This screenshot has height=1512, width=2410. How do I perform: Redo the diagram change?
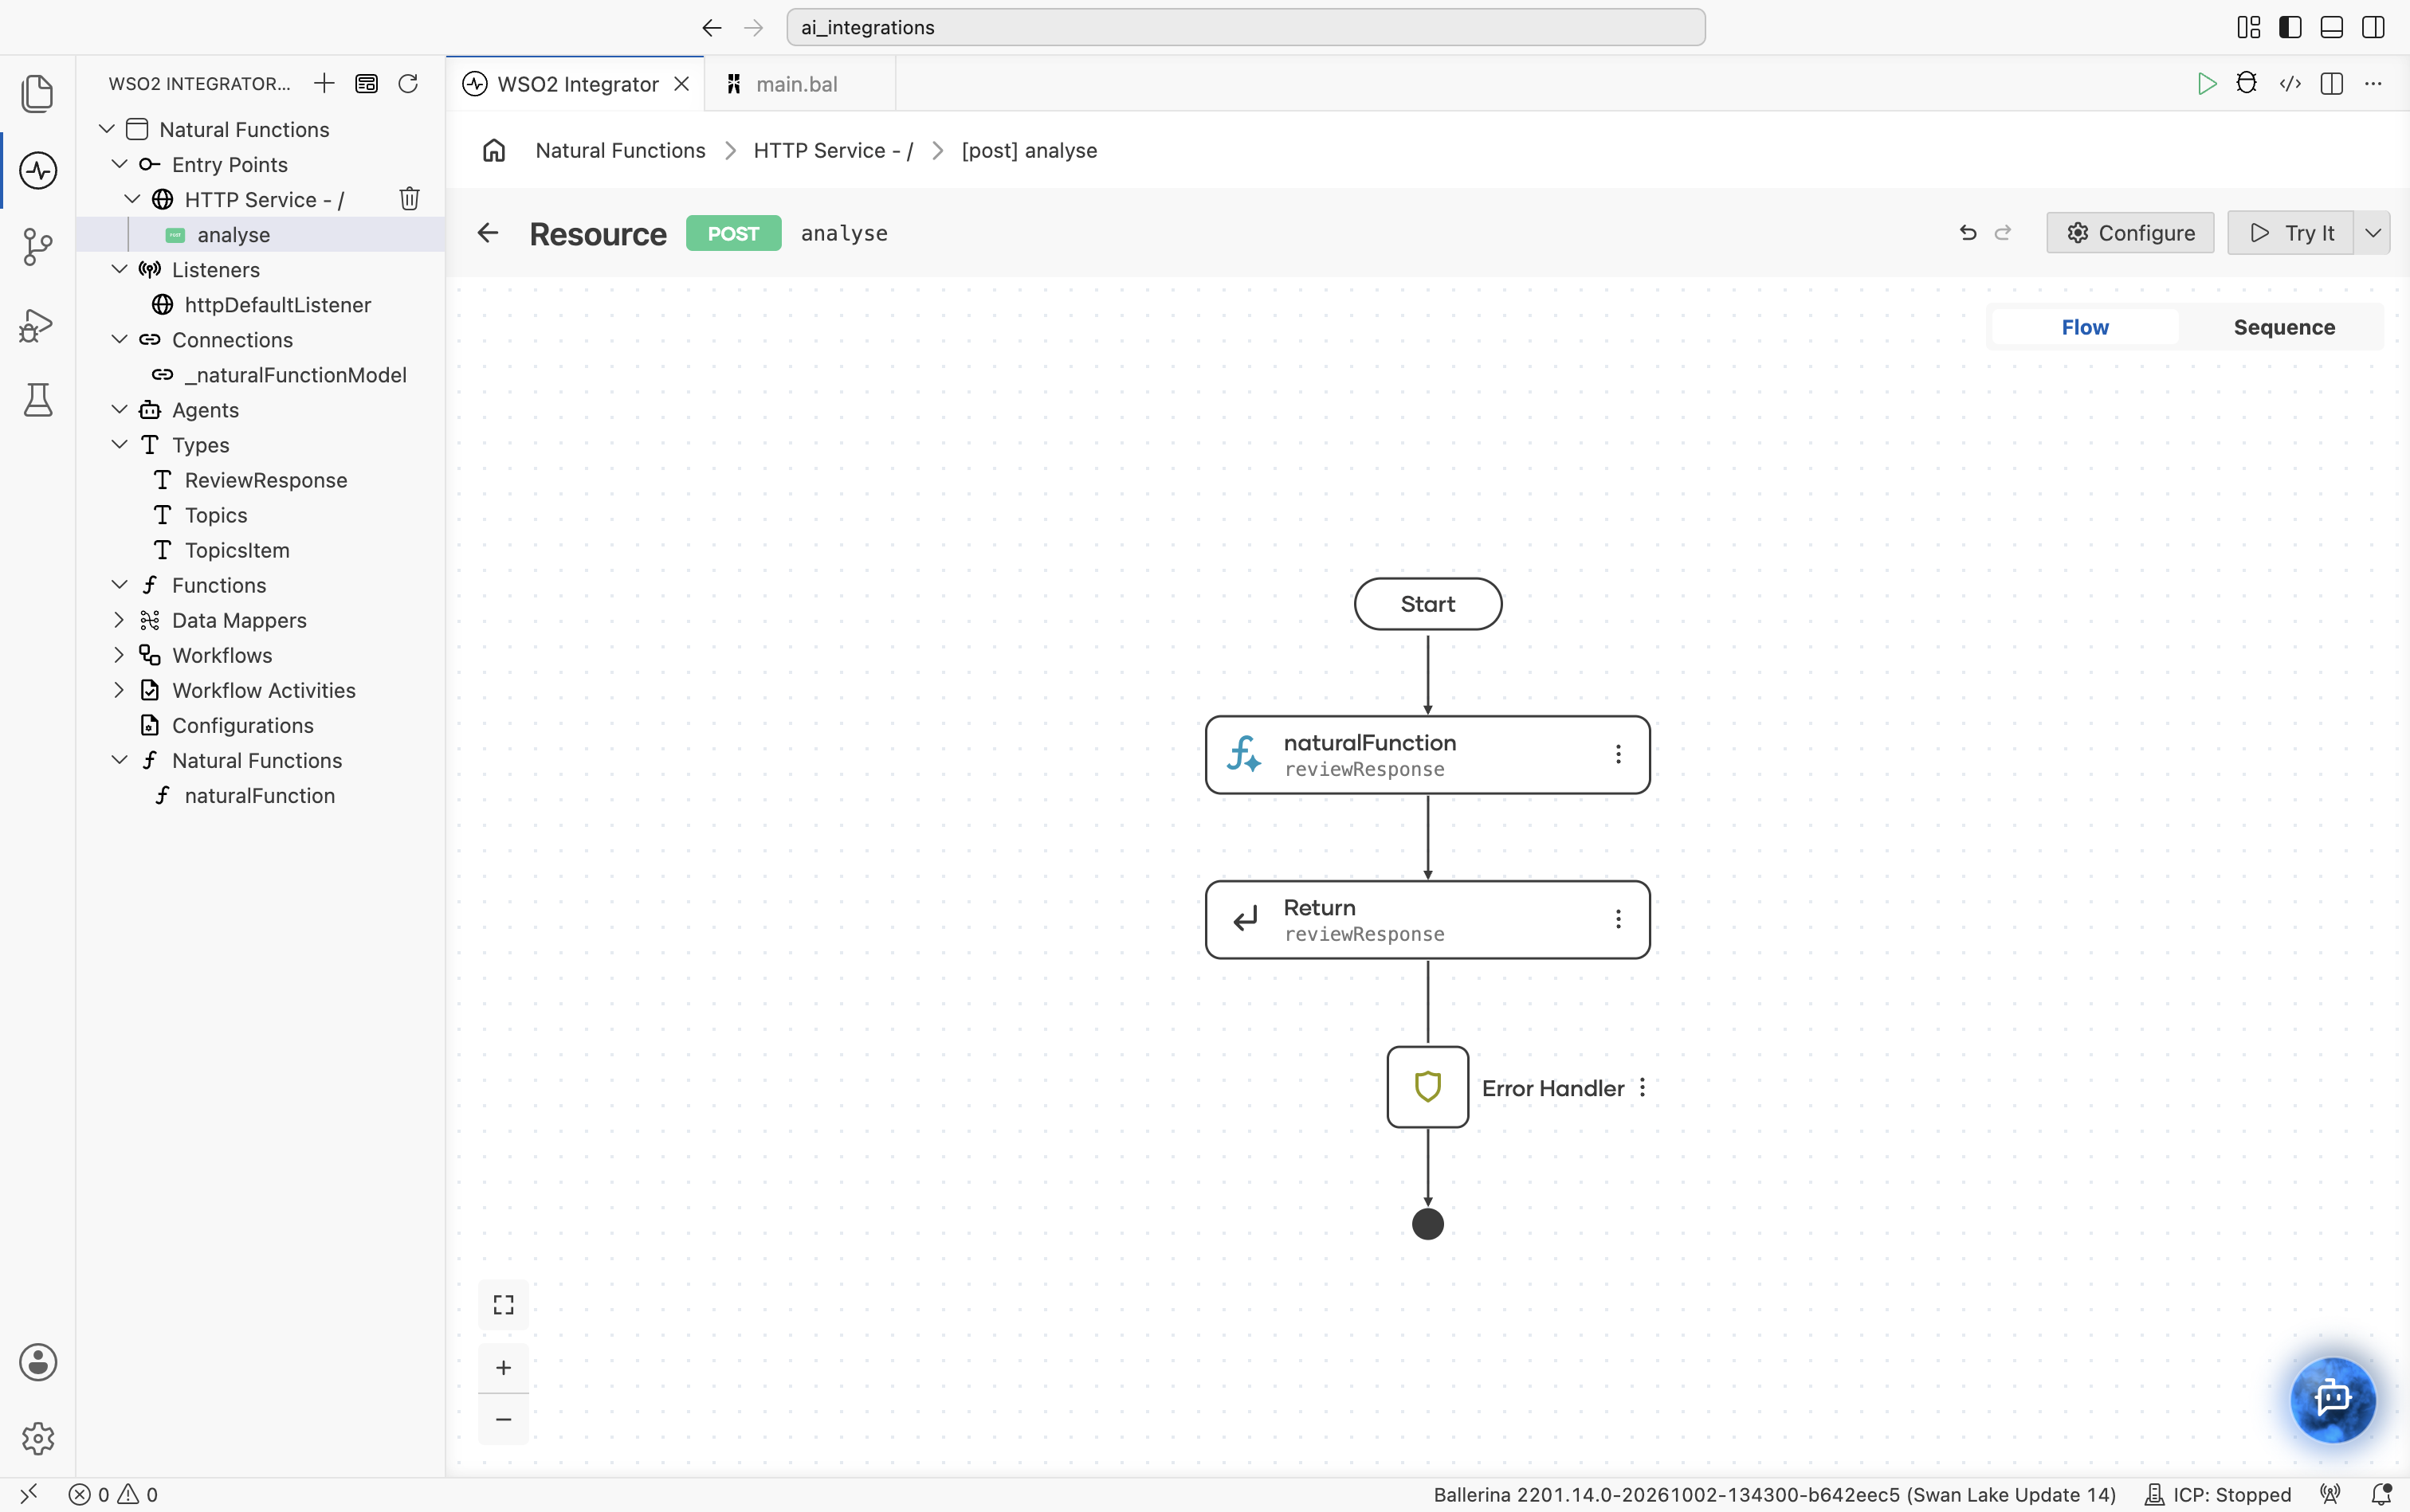click(x=2003, y=233)
